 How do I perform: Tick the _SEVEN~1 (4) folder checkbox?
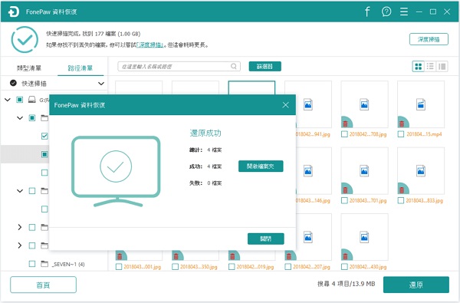[x=32, y=264]
